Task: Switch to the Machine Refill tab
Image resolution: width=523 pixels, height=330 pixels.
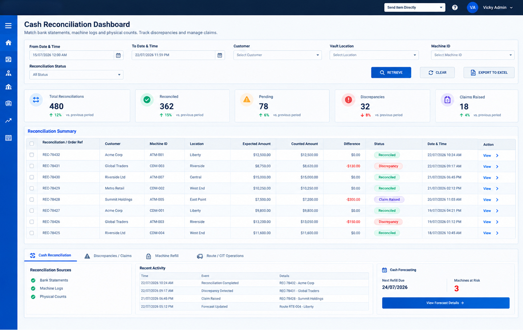Action: pos(162,256)
